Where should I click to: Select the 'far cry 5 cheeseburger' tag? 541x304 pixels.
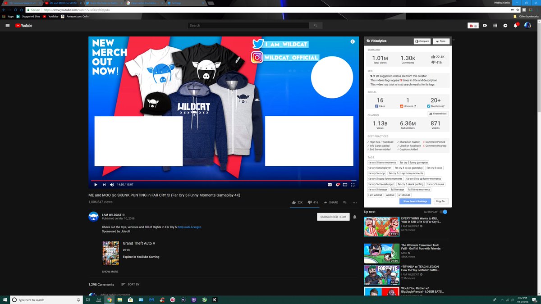(x=381, y=184)
